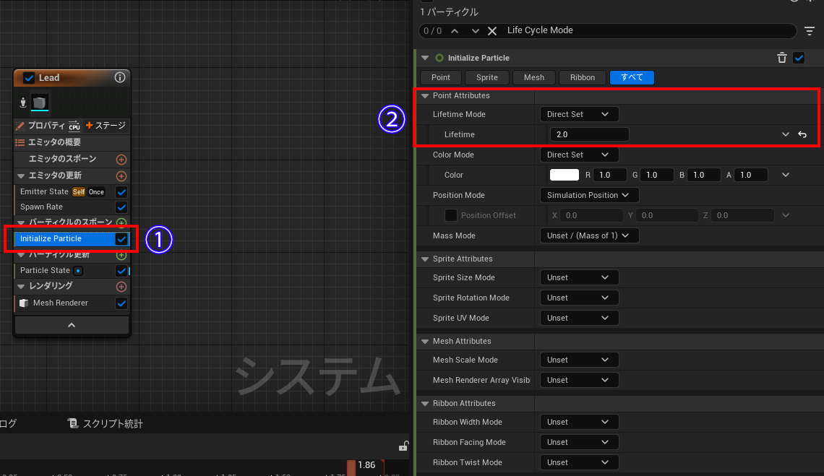824x476 pixels.
Task: Collapse the Lead emitter node with bottom chevron
Action: point(72,325)
